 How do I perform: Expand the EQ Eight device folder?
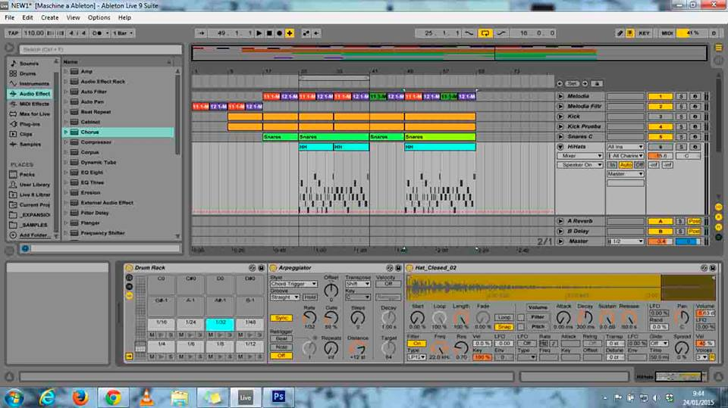(65, 173)
